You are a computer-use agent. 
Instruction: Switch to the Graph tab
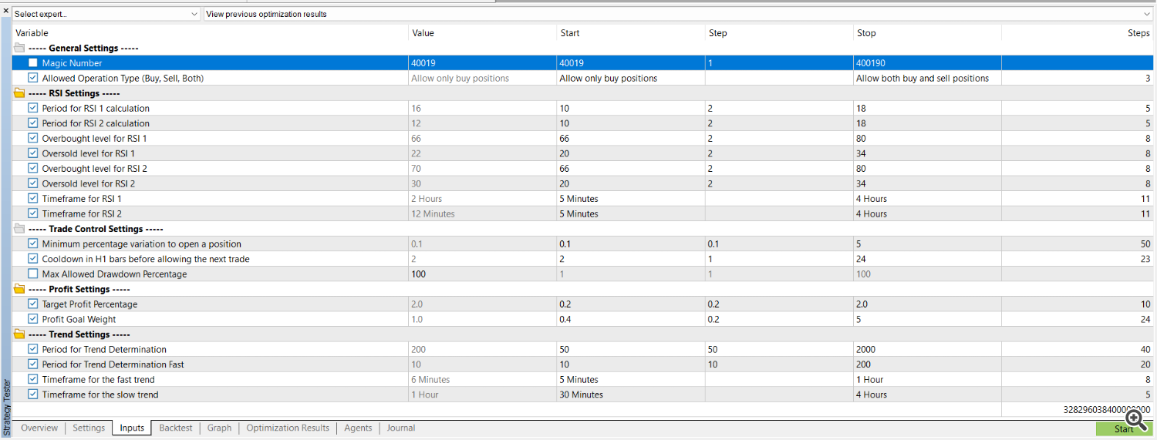point(220,428)
